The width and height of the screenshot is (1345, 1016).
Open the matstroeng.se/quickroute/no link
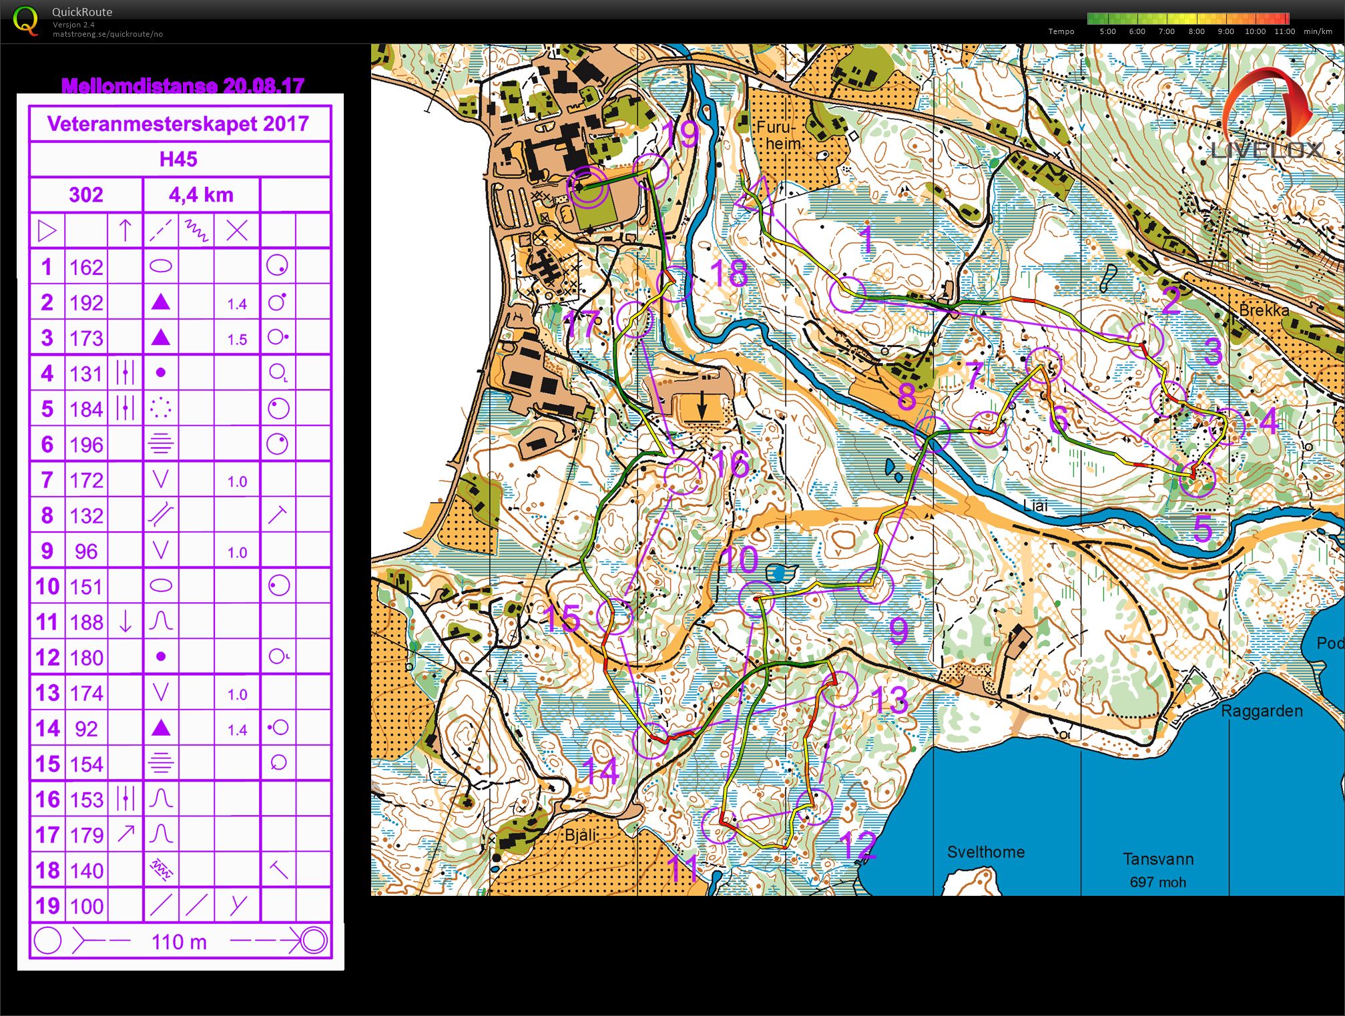point(107,34)
